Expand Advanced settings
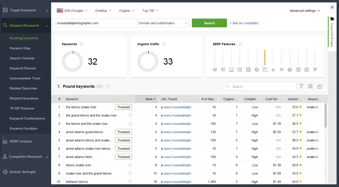Viewport: 339px width, 187px height. (x=305, y=11)
